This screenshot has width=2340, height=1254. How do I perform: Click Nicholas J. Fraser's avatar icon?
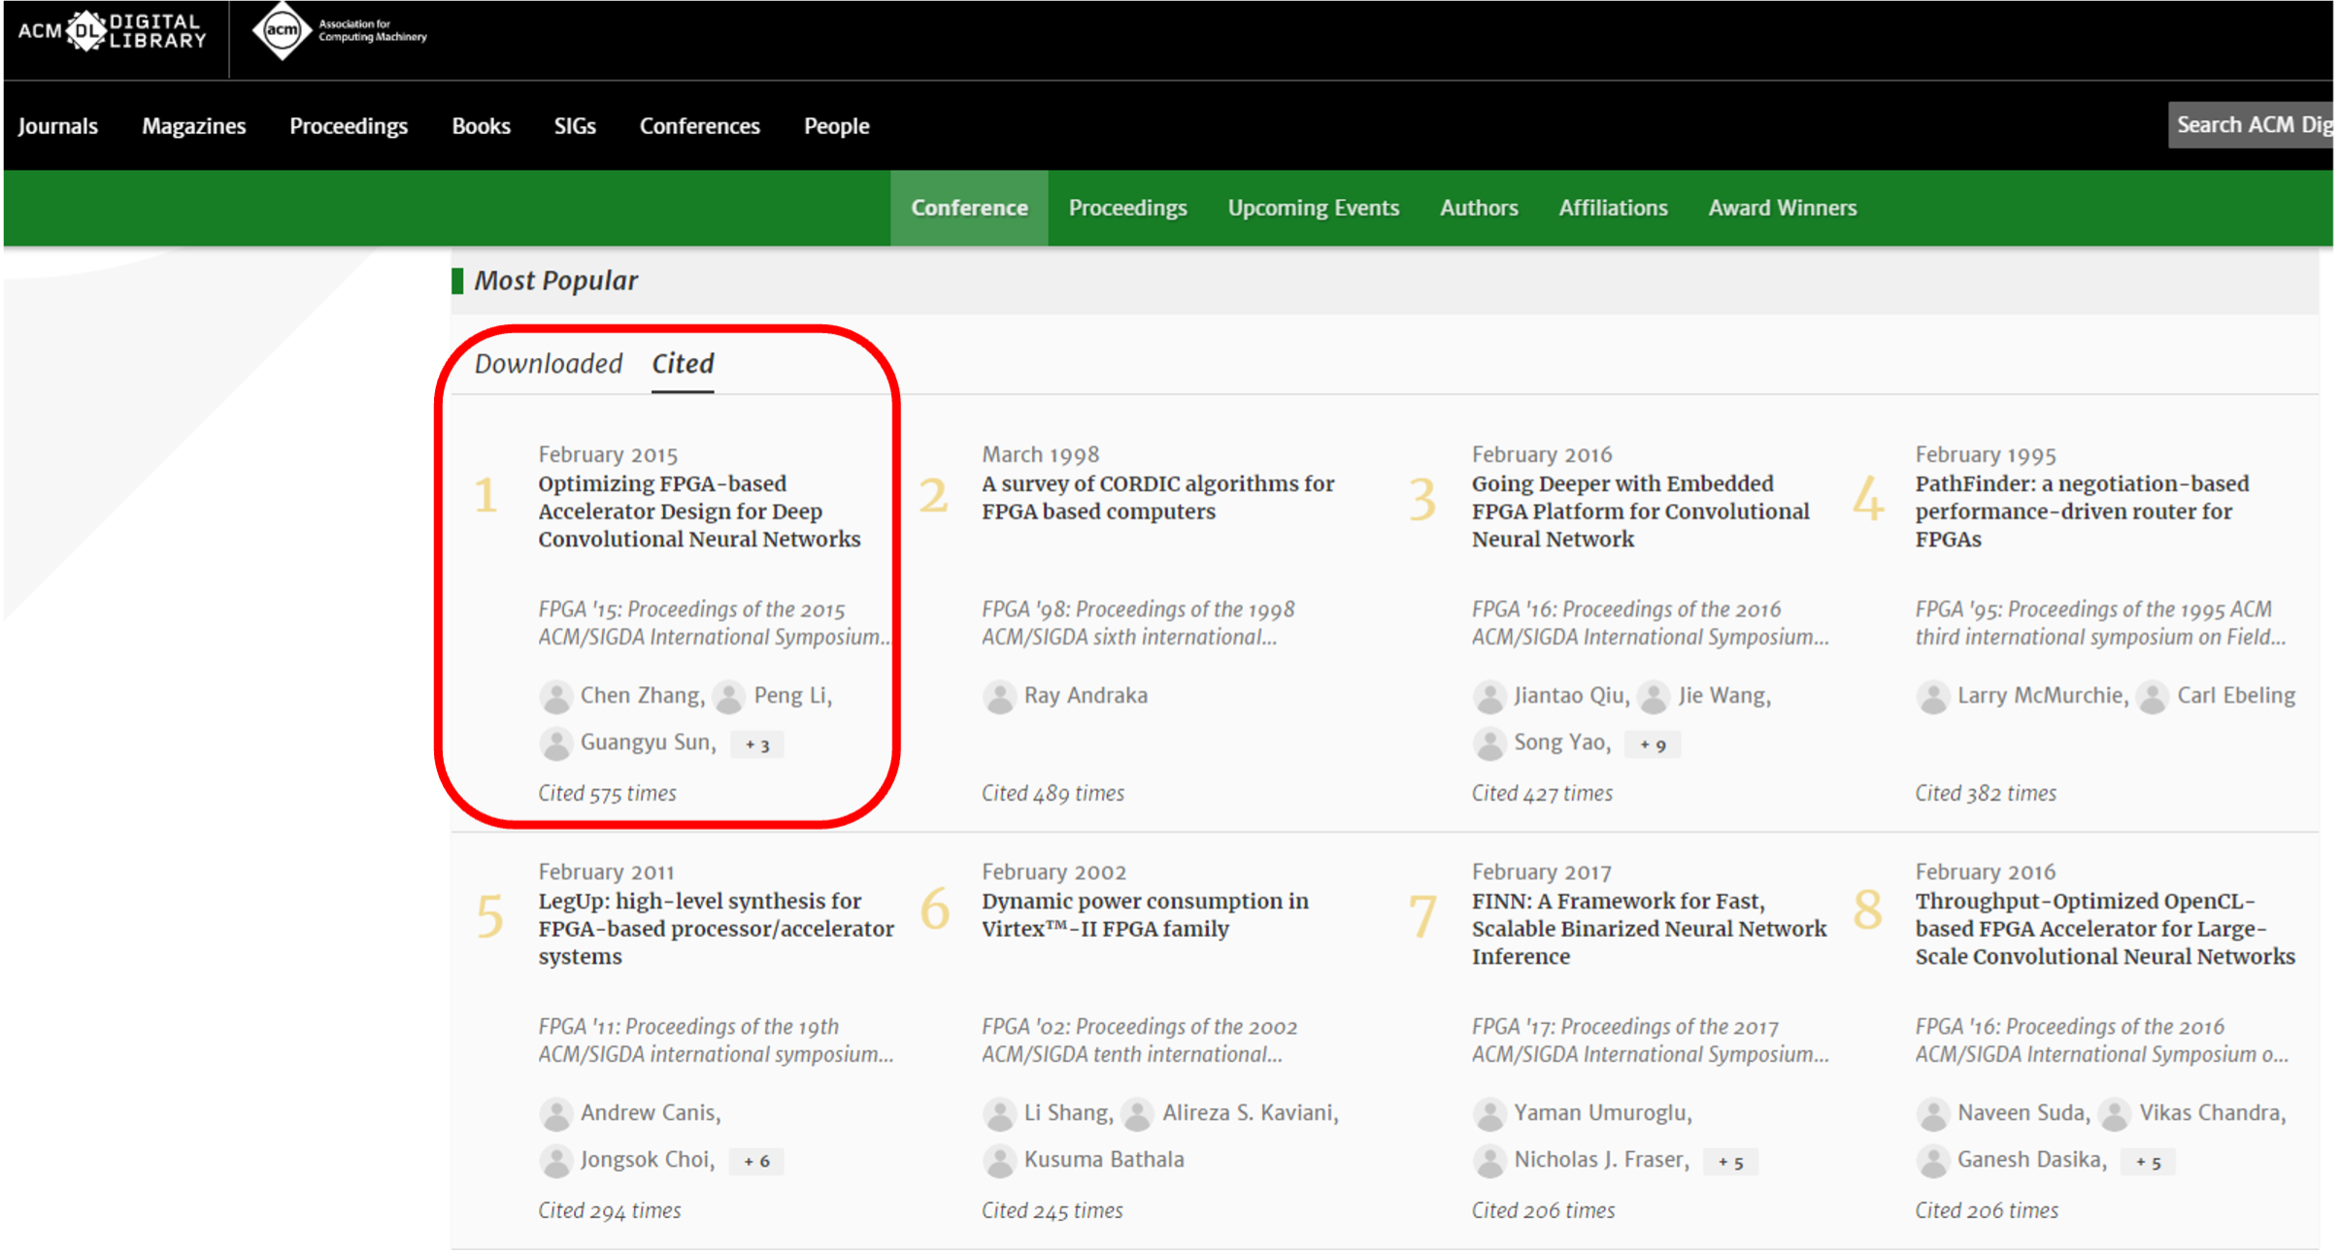click(x=1488, y=1160)
